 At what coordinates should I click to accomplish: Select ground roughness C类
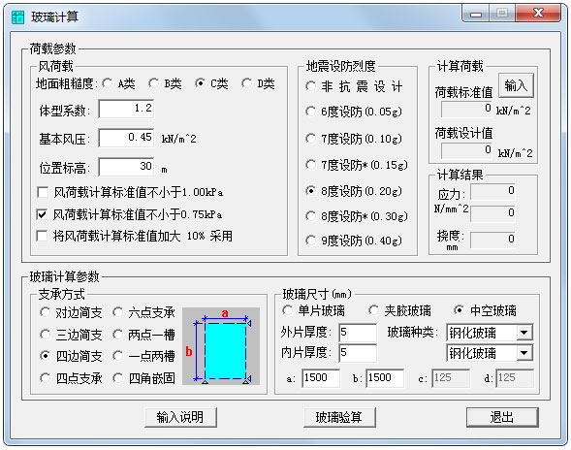tap(211, 83)
